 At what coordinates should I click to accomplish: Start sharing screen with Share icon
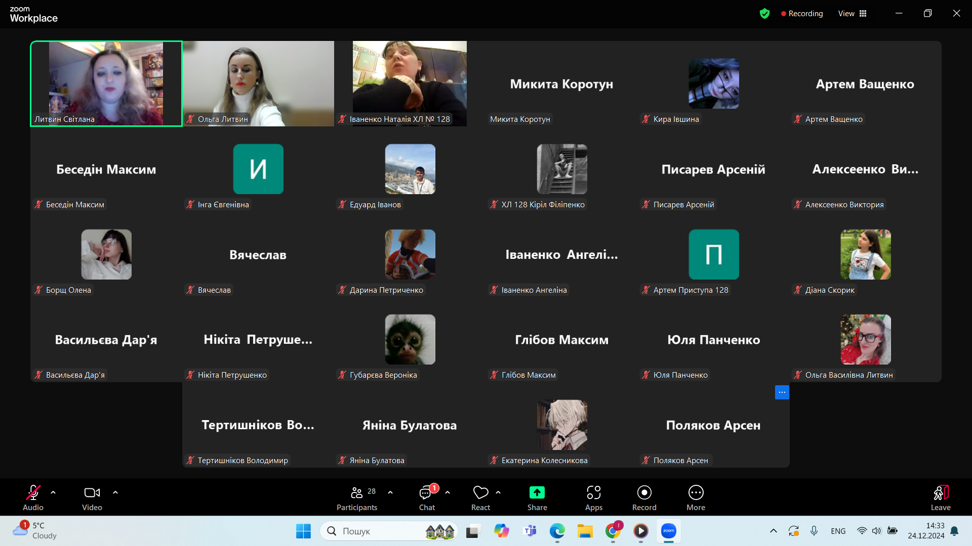pyautogui.click(x=537, y=498)
